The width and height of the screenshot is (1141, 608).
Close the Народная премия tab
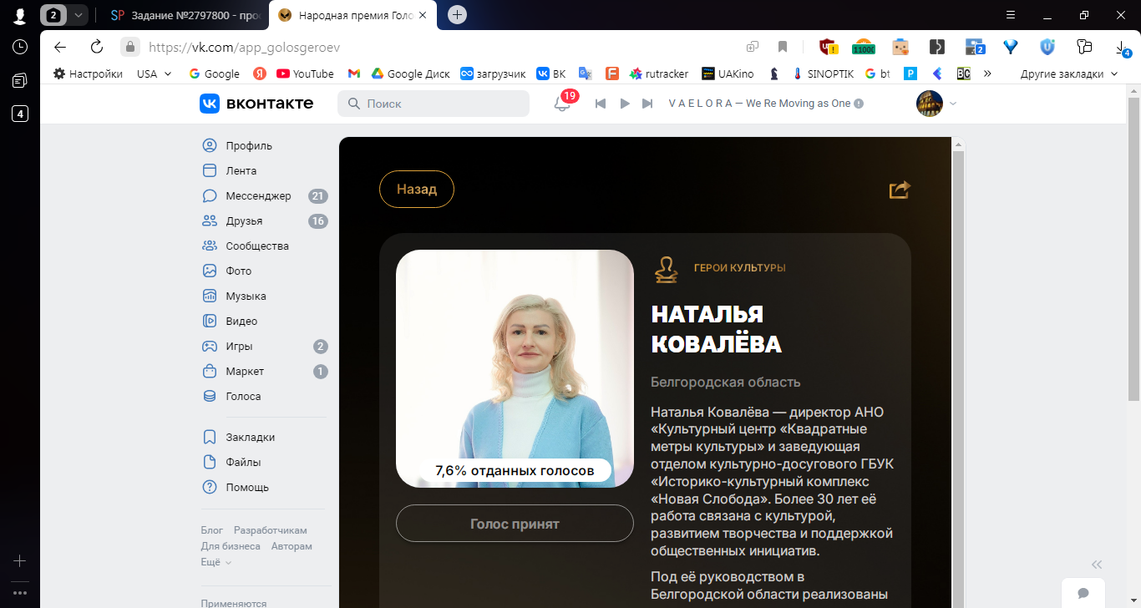tap(423, 15)
